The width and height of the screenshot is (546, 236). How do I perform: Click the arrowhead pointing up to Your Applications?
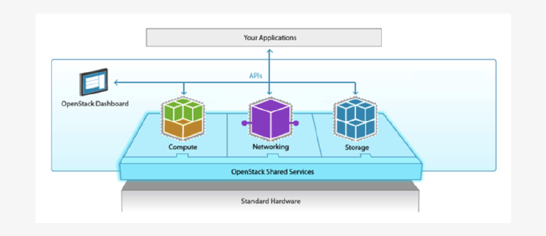270,51
